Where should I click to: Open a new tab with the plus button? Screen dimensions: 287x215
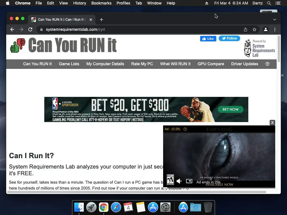[x=101, y=20]
